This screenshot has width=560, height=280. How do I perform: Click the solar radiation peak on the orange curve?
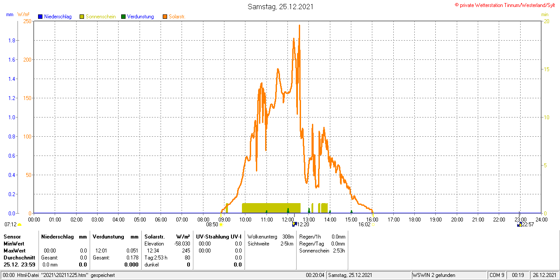[x=299, y=26]
